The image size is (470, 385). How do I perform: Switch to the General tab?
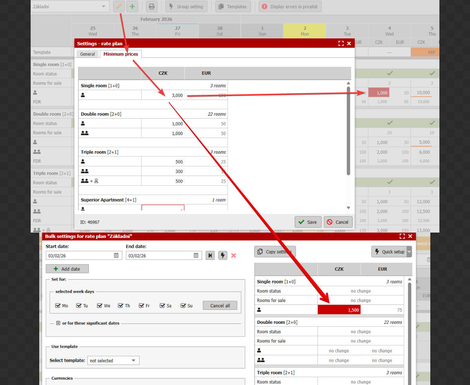pos(88,54)
